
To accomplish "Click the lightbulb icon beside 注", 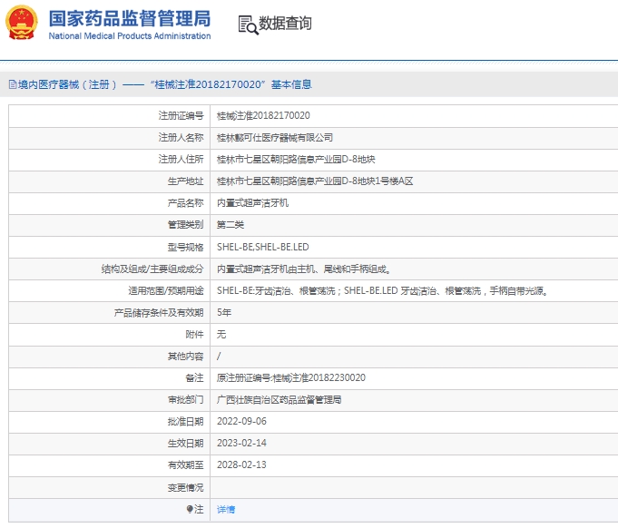I will tap(190, 509).
